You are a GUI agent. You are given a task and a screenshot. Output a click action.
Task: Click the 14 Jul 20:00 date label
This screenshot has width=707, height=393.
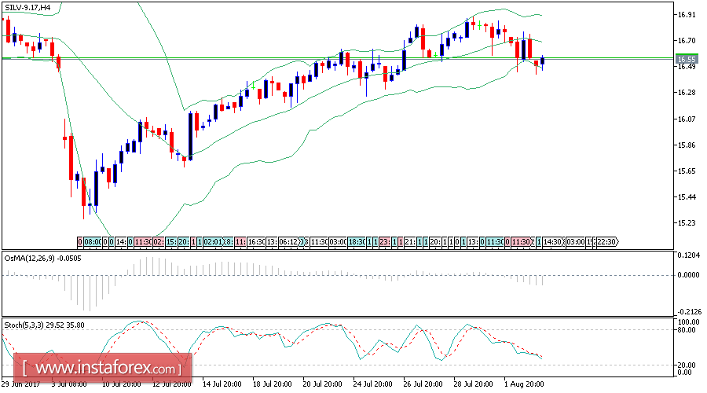[222, 384]
